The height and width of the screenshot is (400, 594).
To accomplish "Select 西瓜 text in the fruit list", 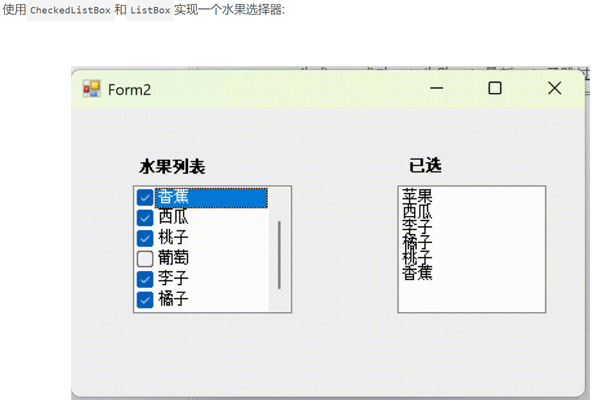I will [173, 217].
